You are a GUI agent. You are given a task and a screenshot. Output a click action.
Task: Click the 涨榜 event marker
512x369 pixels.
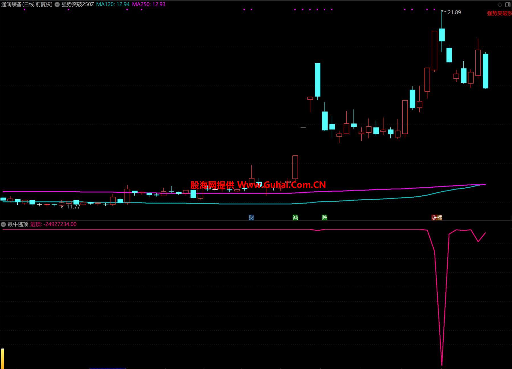pyautogui.click(x=437, y=218)
